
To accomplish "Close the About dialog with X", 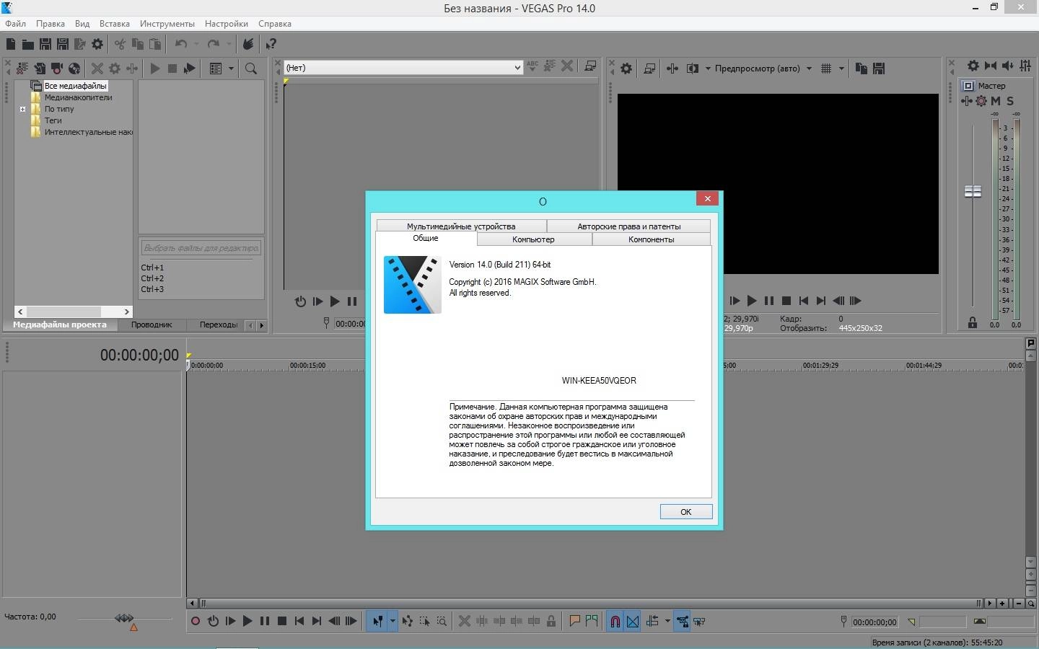I will click(x=708, y=198).
